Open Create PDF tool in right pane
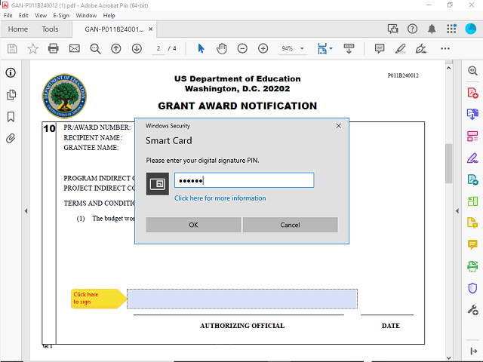Screen dimensions: 483x362 coord(472,93)
